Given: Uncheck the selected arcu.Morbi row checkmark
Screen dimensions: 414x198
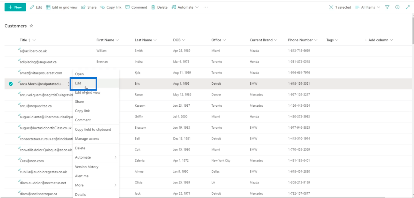Looking at the screenshot, I should [x=11, y=84].
